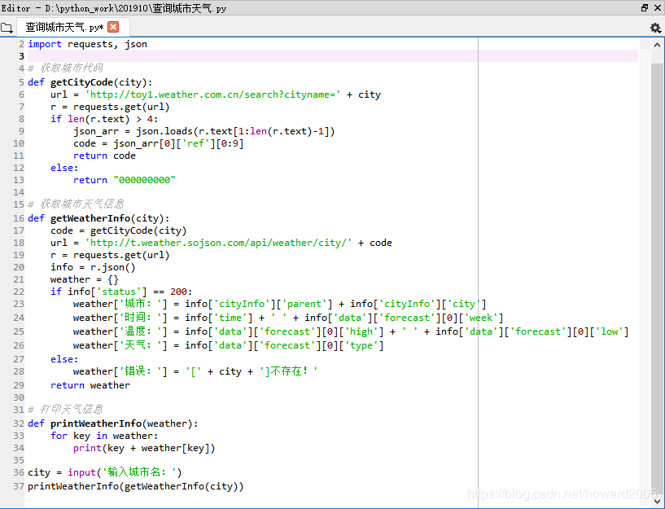Click the weather['时间: '] assignment line
The image size is (665, 509).
click(288, 318)
